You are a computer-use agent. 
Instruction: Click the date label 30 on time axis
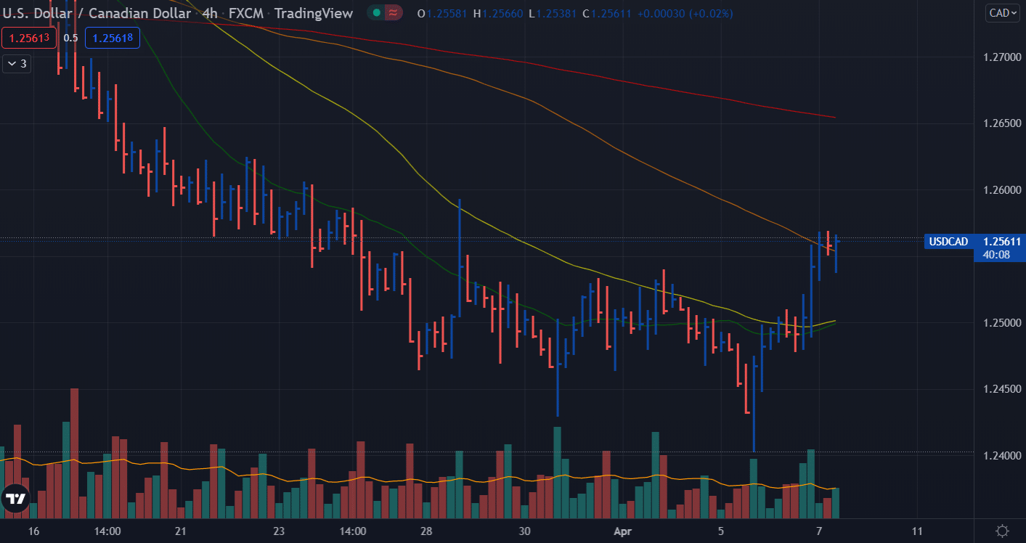(x=524, y=531)
